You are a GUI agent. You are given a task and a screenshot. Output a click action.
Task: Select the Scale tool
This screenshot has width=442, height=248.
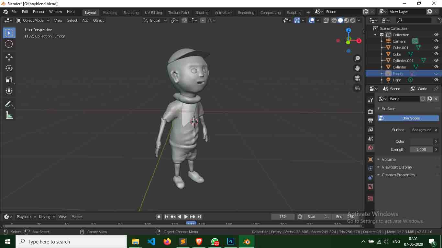[x=9, y=79]
